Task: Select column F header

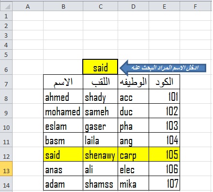Action: coord(195,6)
